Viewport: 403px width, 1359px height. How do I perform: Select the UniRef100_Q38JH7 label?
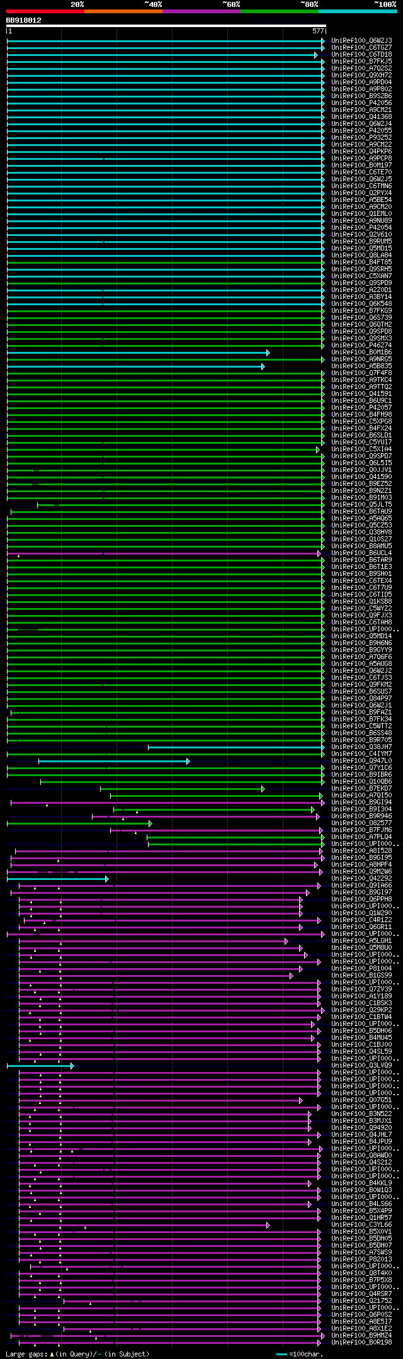(361, 747)
